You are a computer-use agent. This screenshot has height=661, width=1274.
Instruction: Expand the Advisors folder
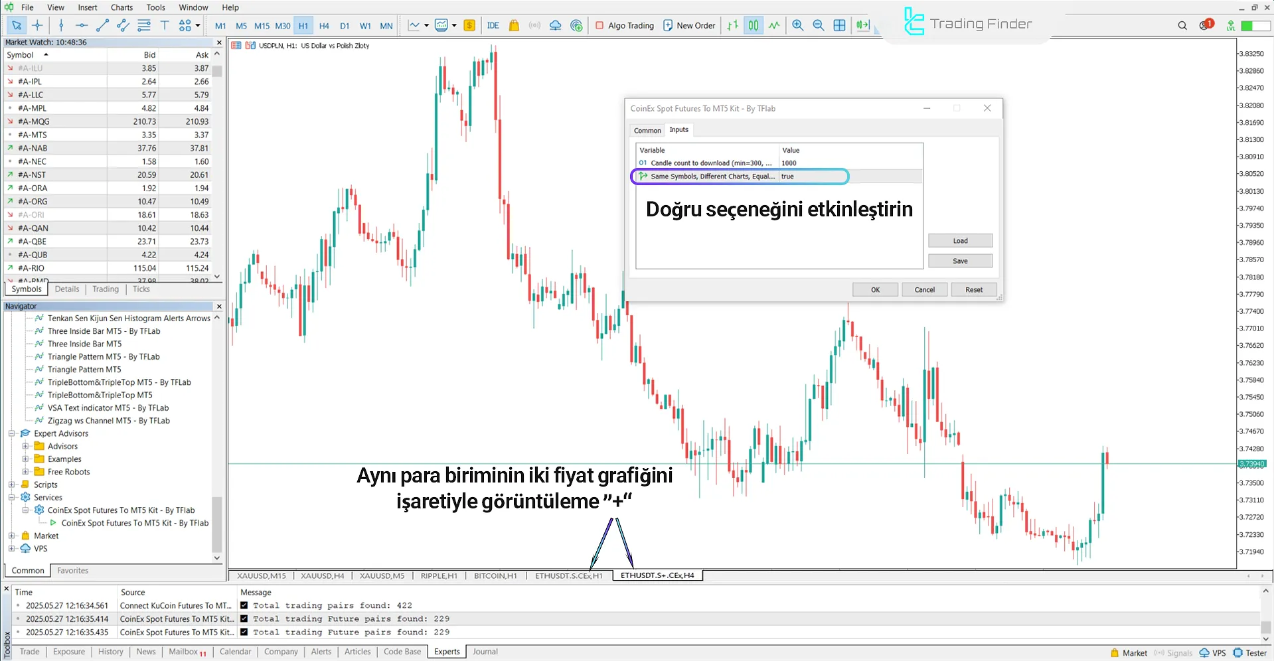(25, 446)
